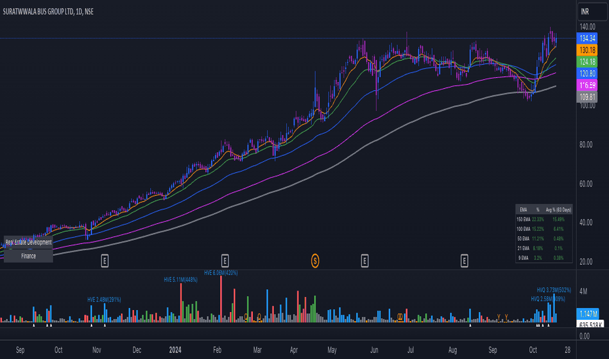Screen dimensions: 609x359
Task: Click the earnings E marker near February
Action: pyautogui.click(x=225, y=261)
